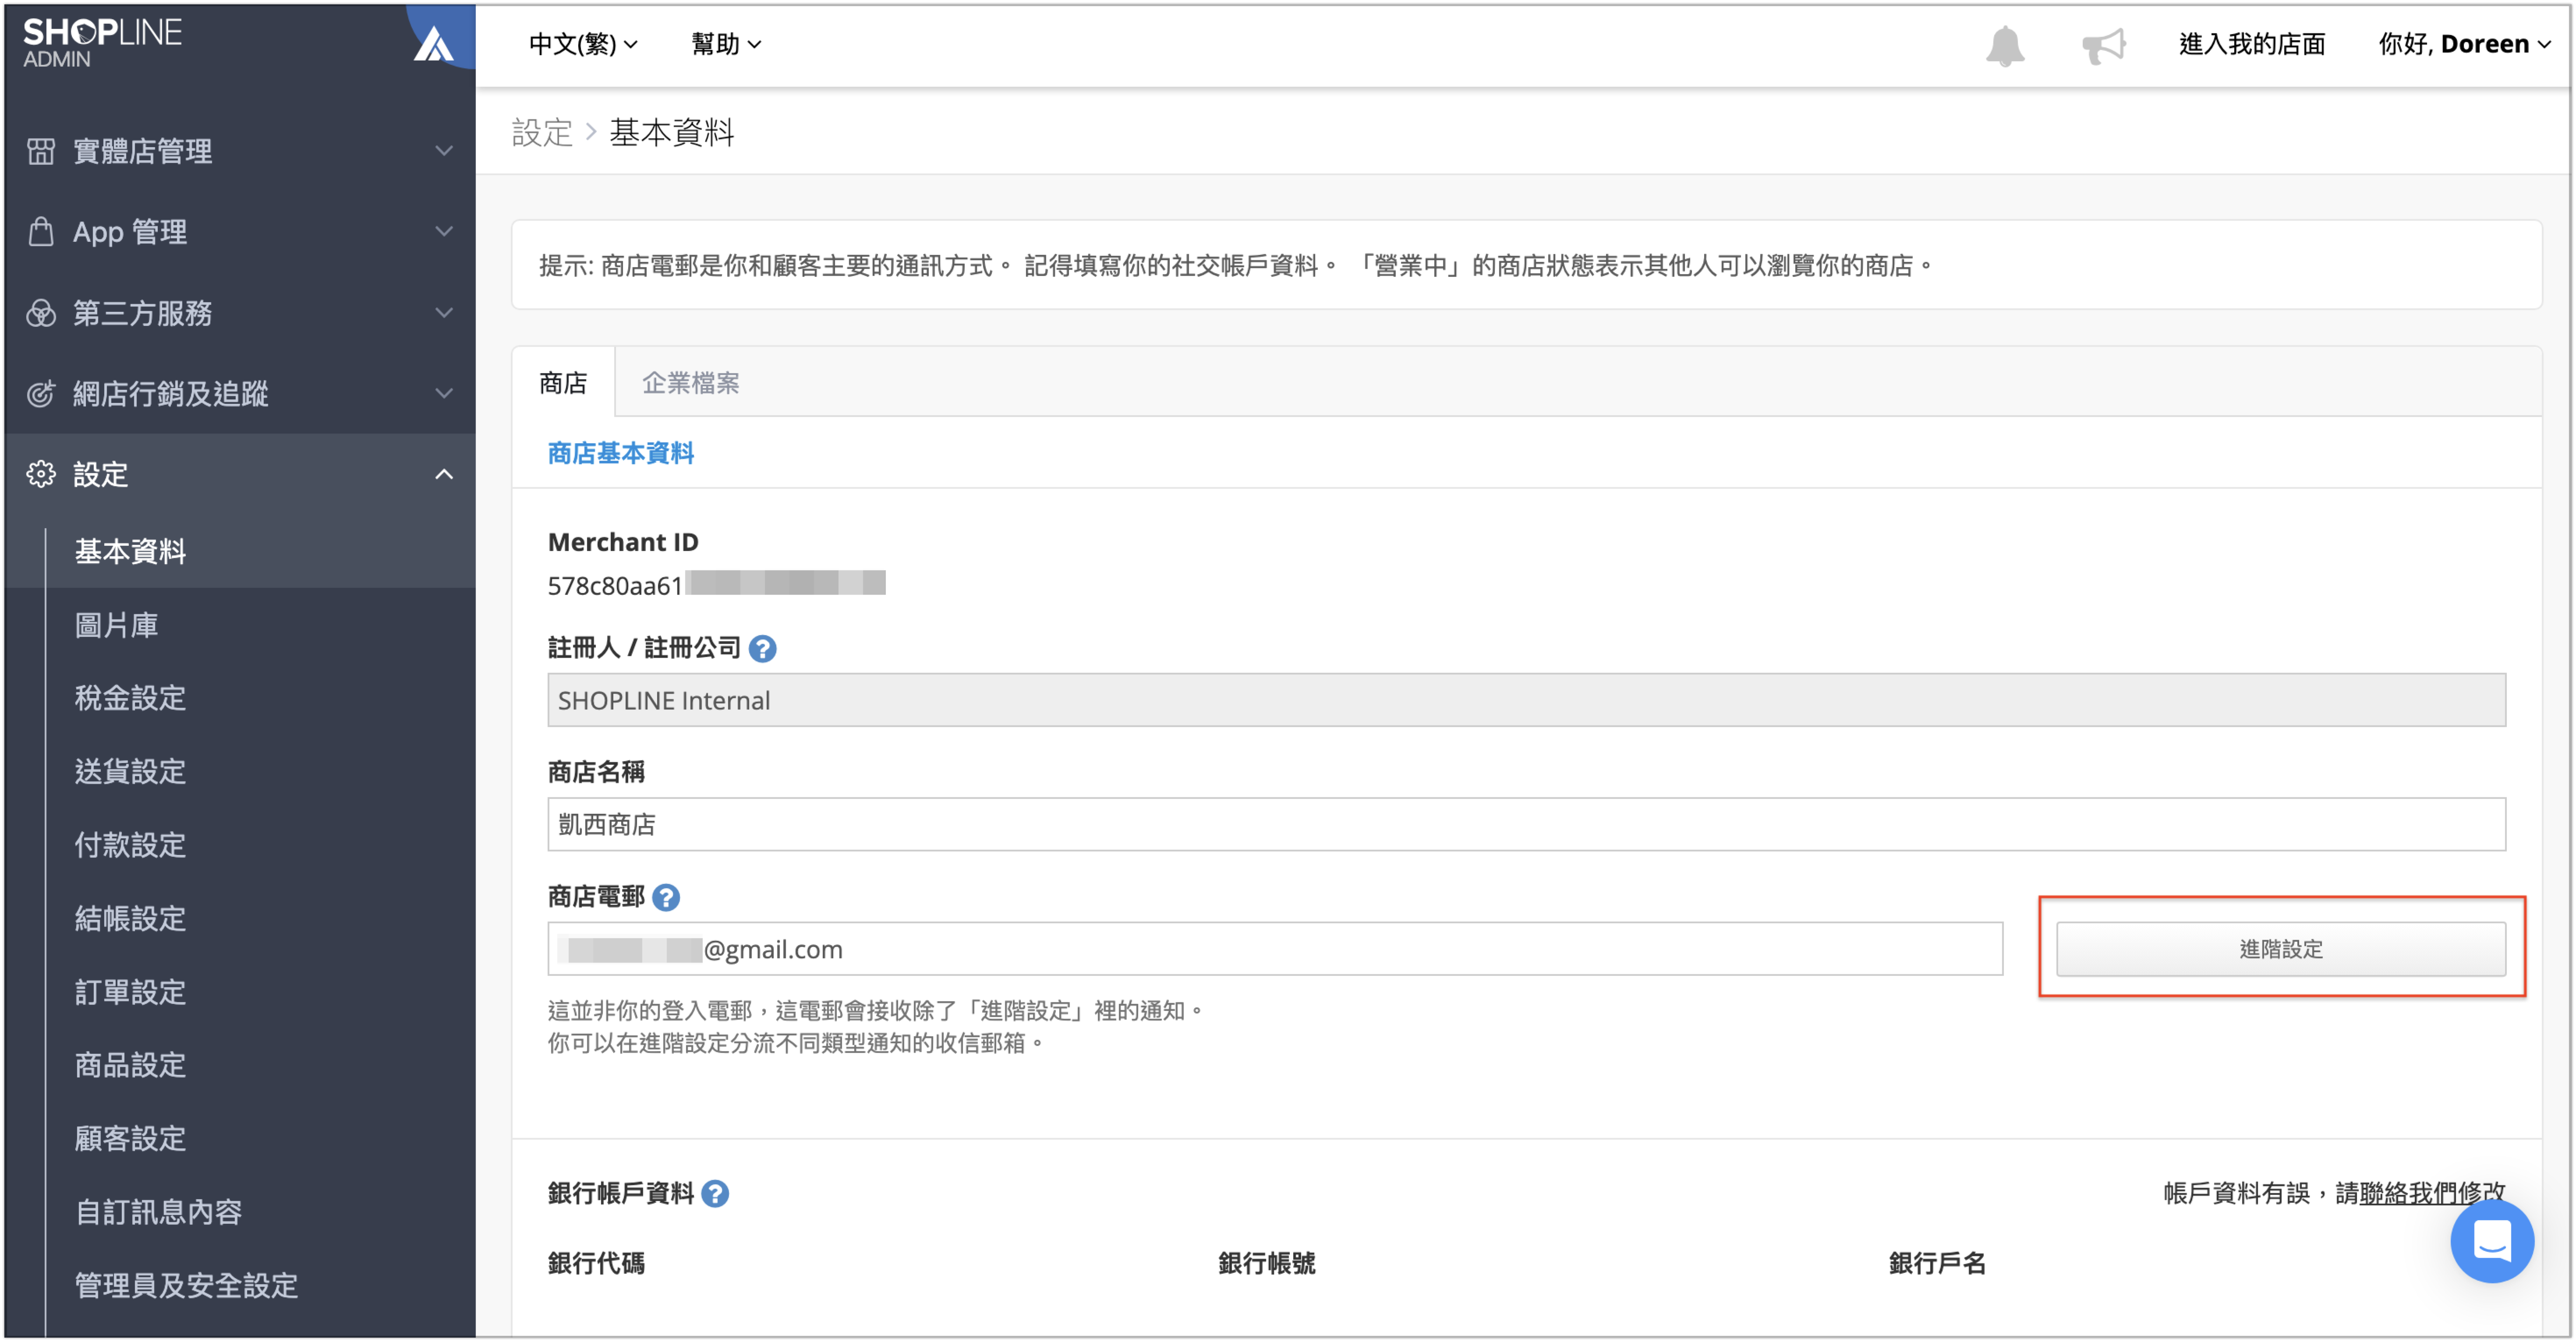Image resolution: width=2576 pixels, height=1342 pixels.
Task: Open 結帳設定 in the settings submenu
Action: [130, 918]
